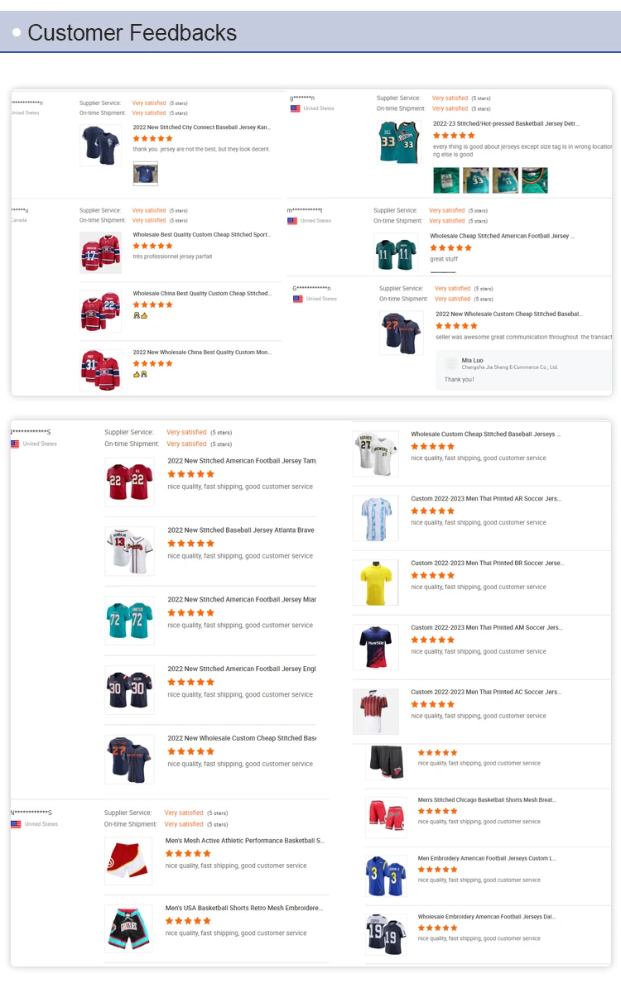Click the US flag next to reviewer g*******n
The width and height of the screenshot is (621, 993).
[295, 108]
